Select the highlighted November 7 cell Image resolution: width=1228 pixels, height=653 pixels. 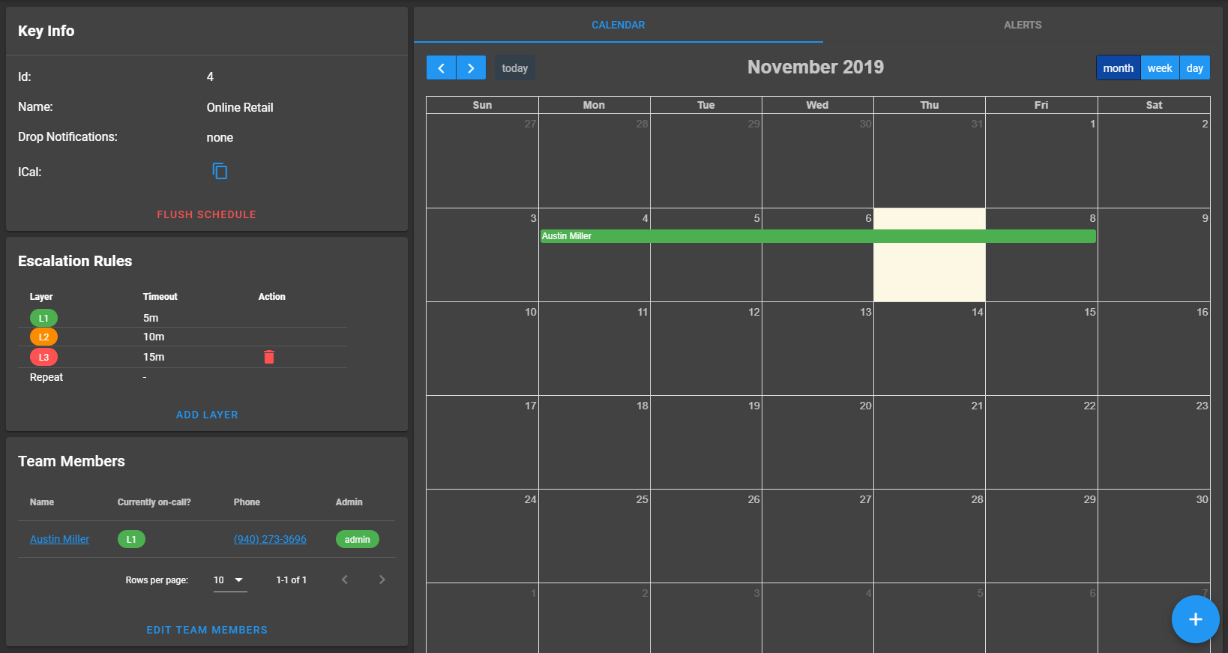click(x=930, y=255)
